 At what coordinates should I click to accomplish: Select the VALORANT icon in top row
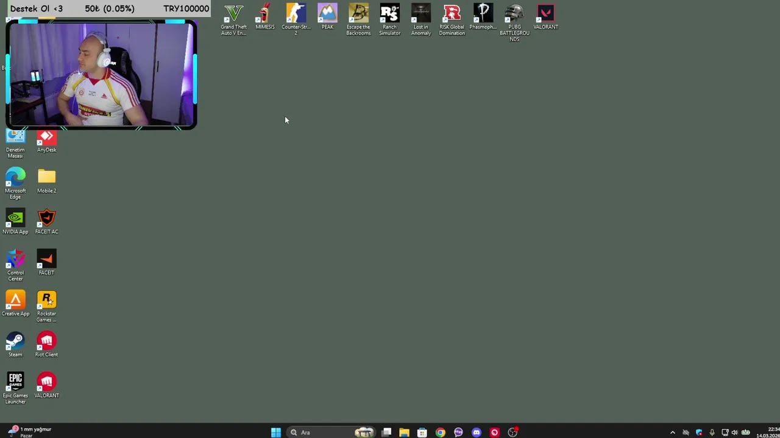coord(545,17)
